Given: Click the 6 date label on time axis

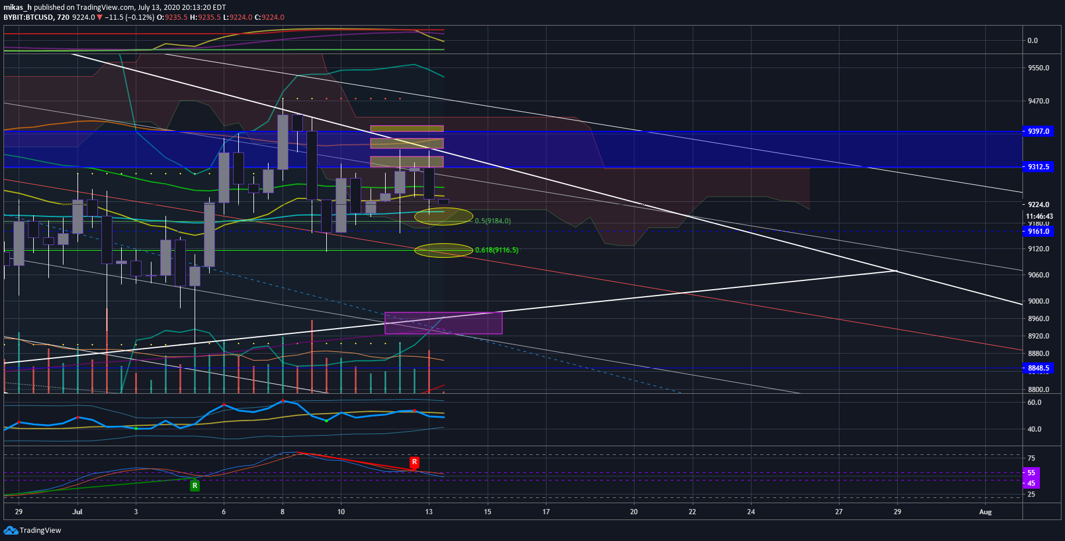Looking at the screenshot, I should click(x=224, y=512).
